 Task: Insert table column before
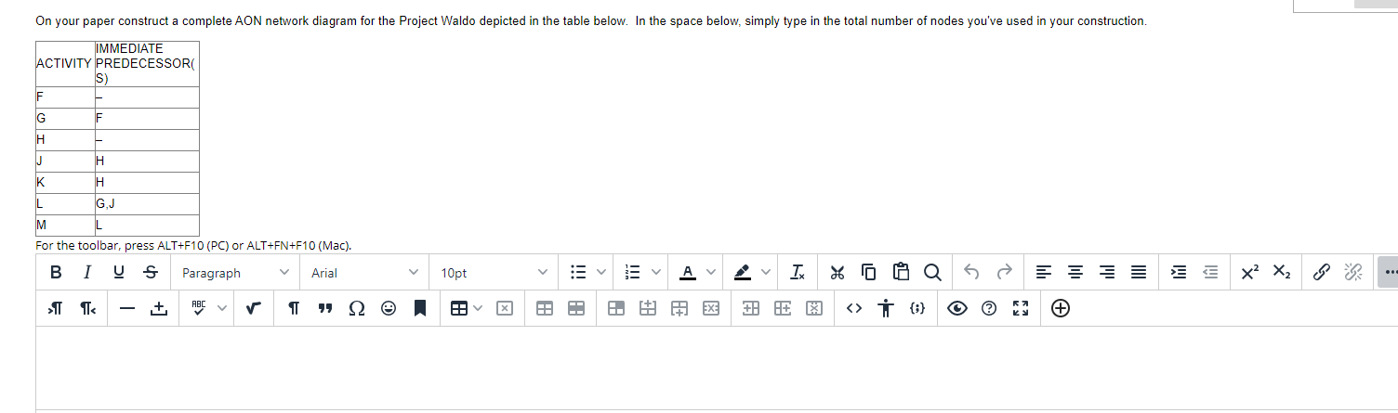(x=751, y=310)
